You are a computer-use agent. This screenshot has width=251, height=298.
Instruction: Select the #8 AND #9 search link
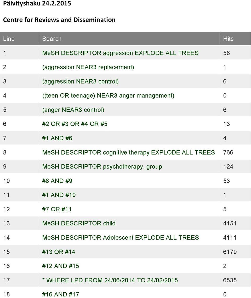click(57, 181)
